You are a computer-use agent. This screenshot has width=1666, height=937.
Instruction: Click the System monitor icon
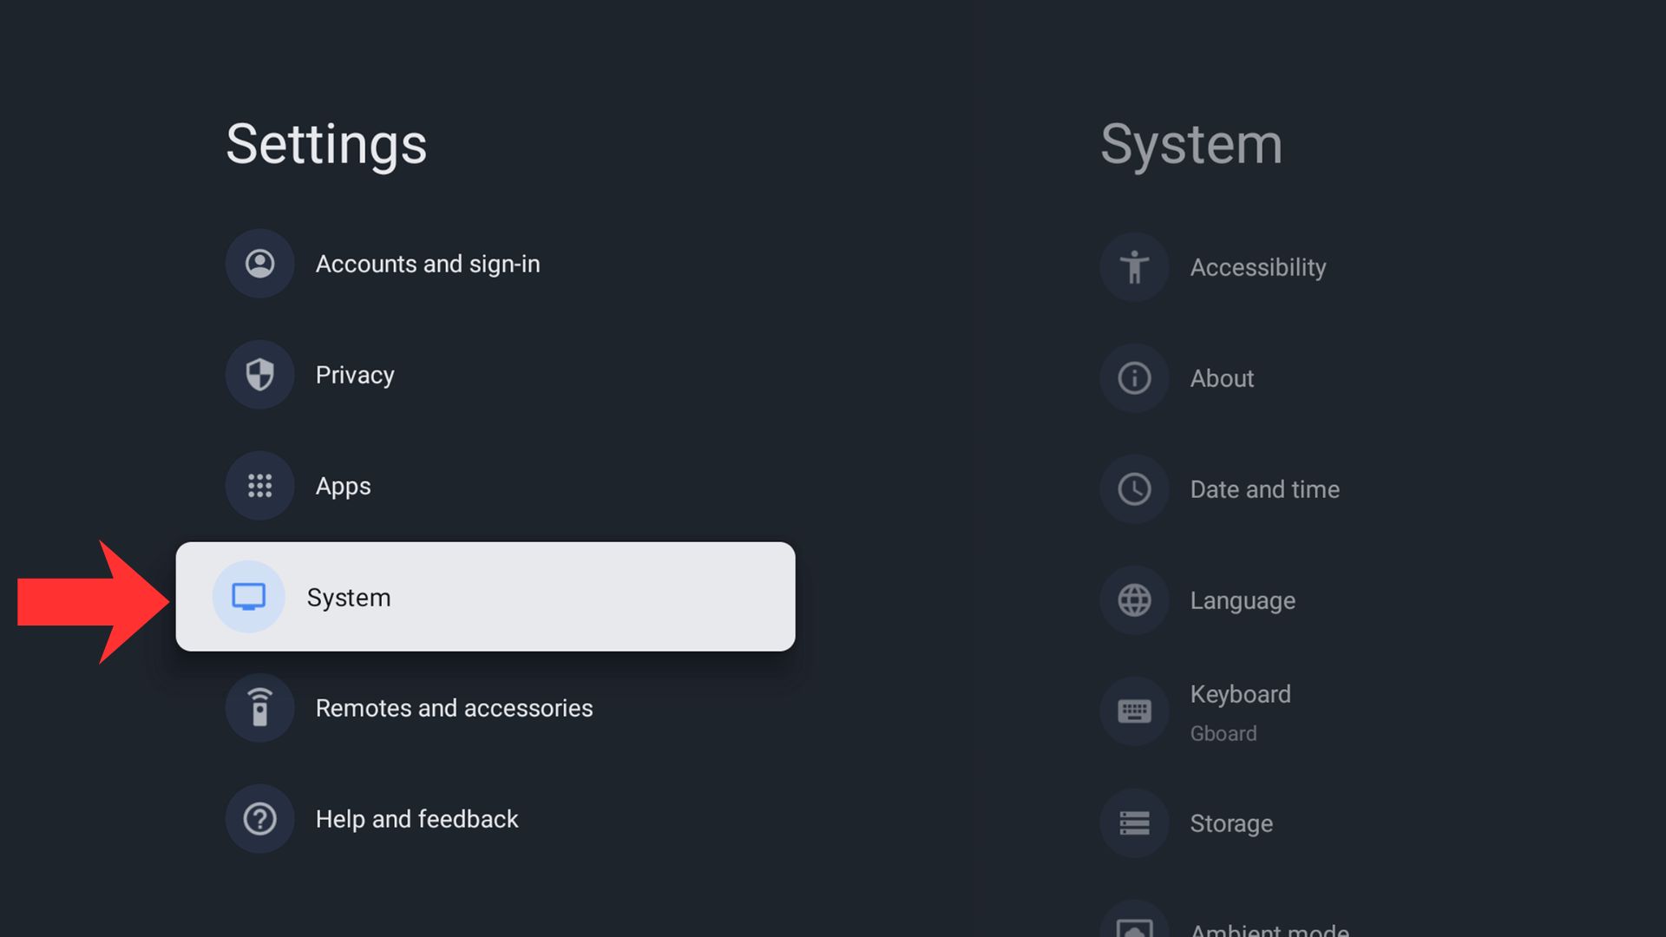pos(249,597)
